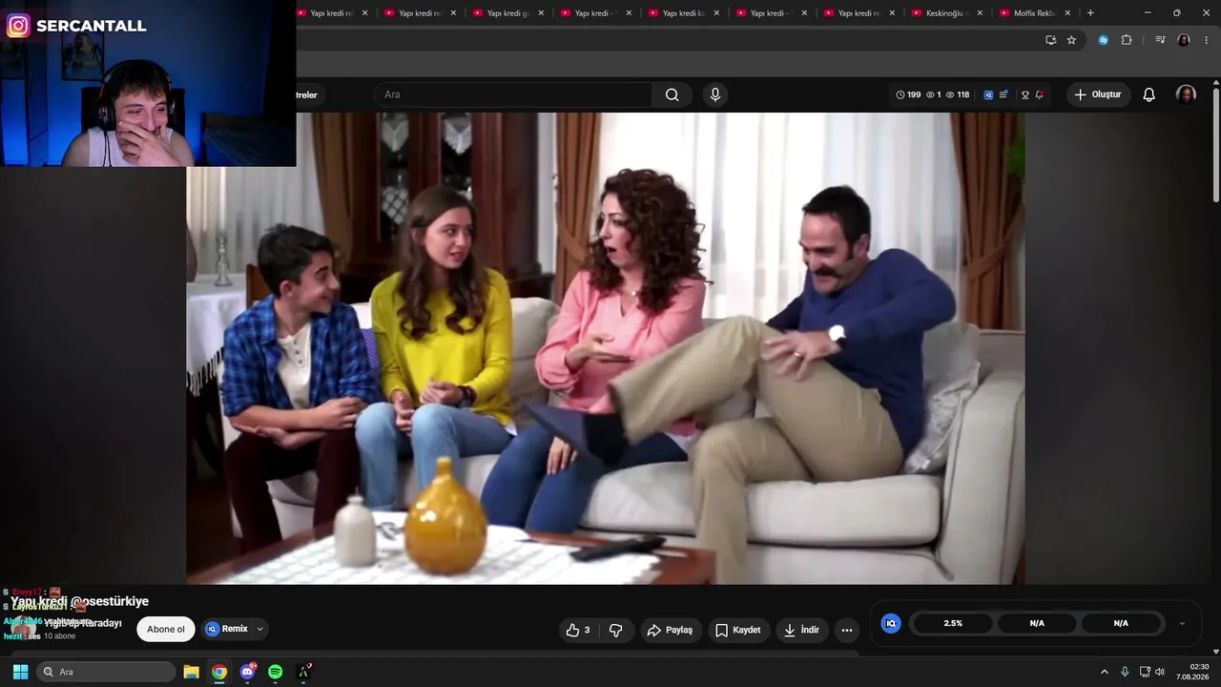Click the page vertical scrollbar
This screenshot has width=1221, height=687.
click(x=1216, y=143)
